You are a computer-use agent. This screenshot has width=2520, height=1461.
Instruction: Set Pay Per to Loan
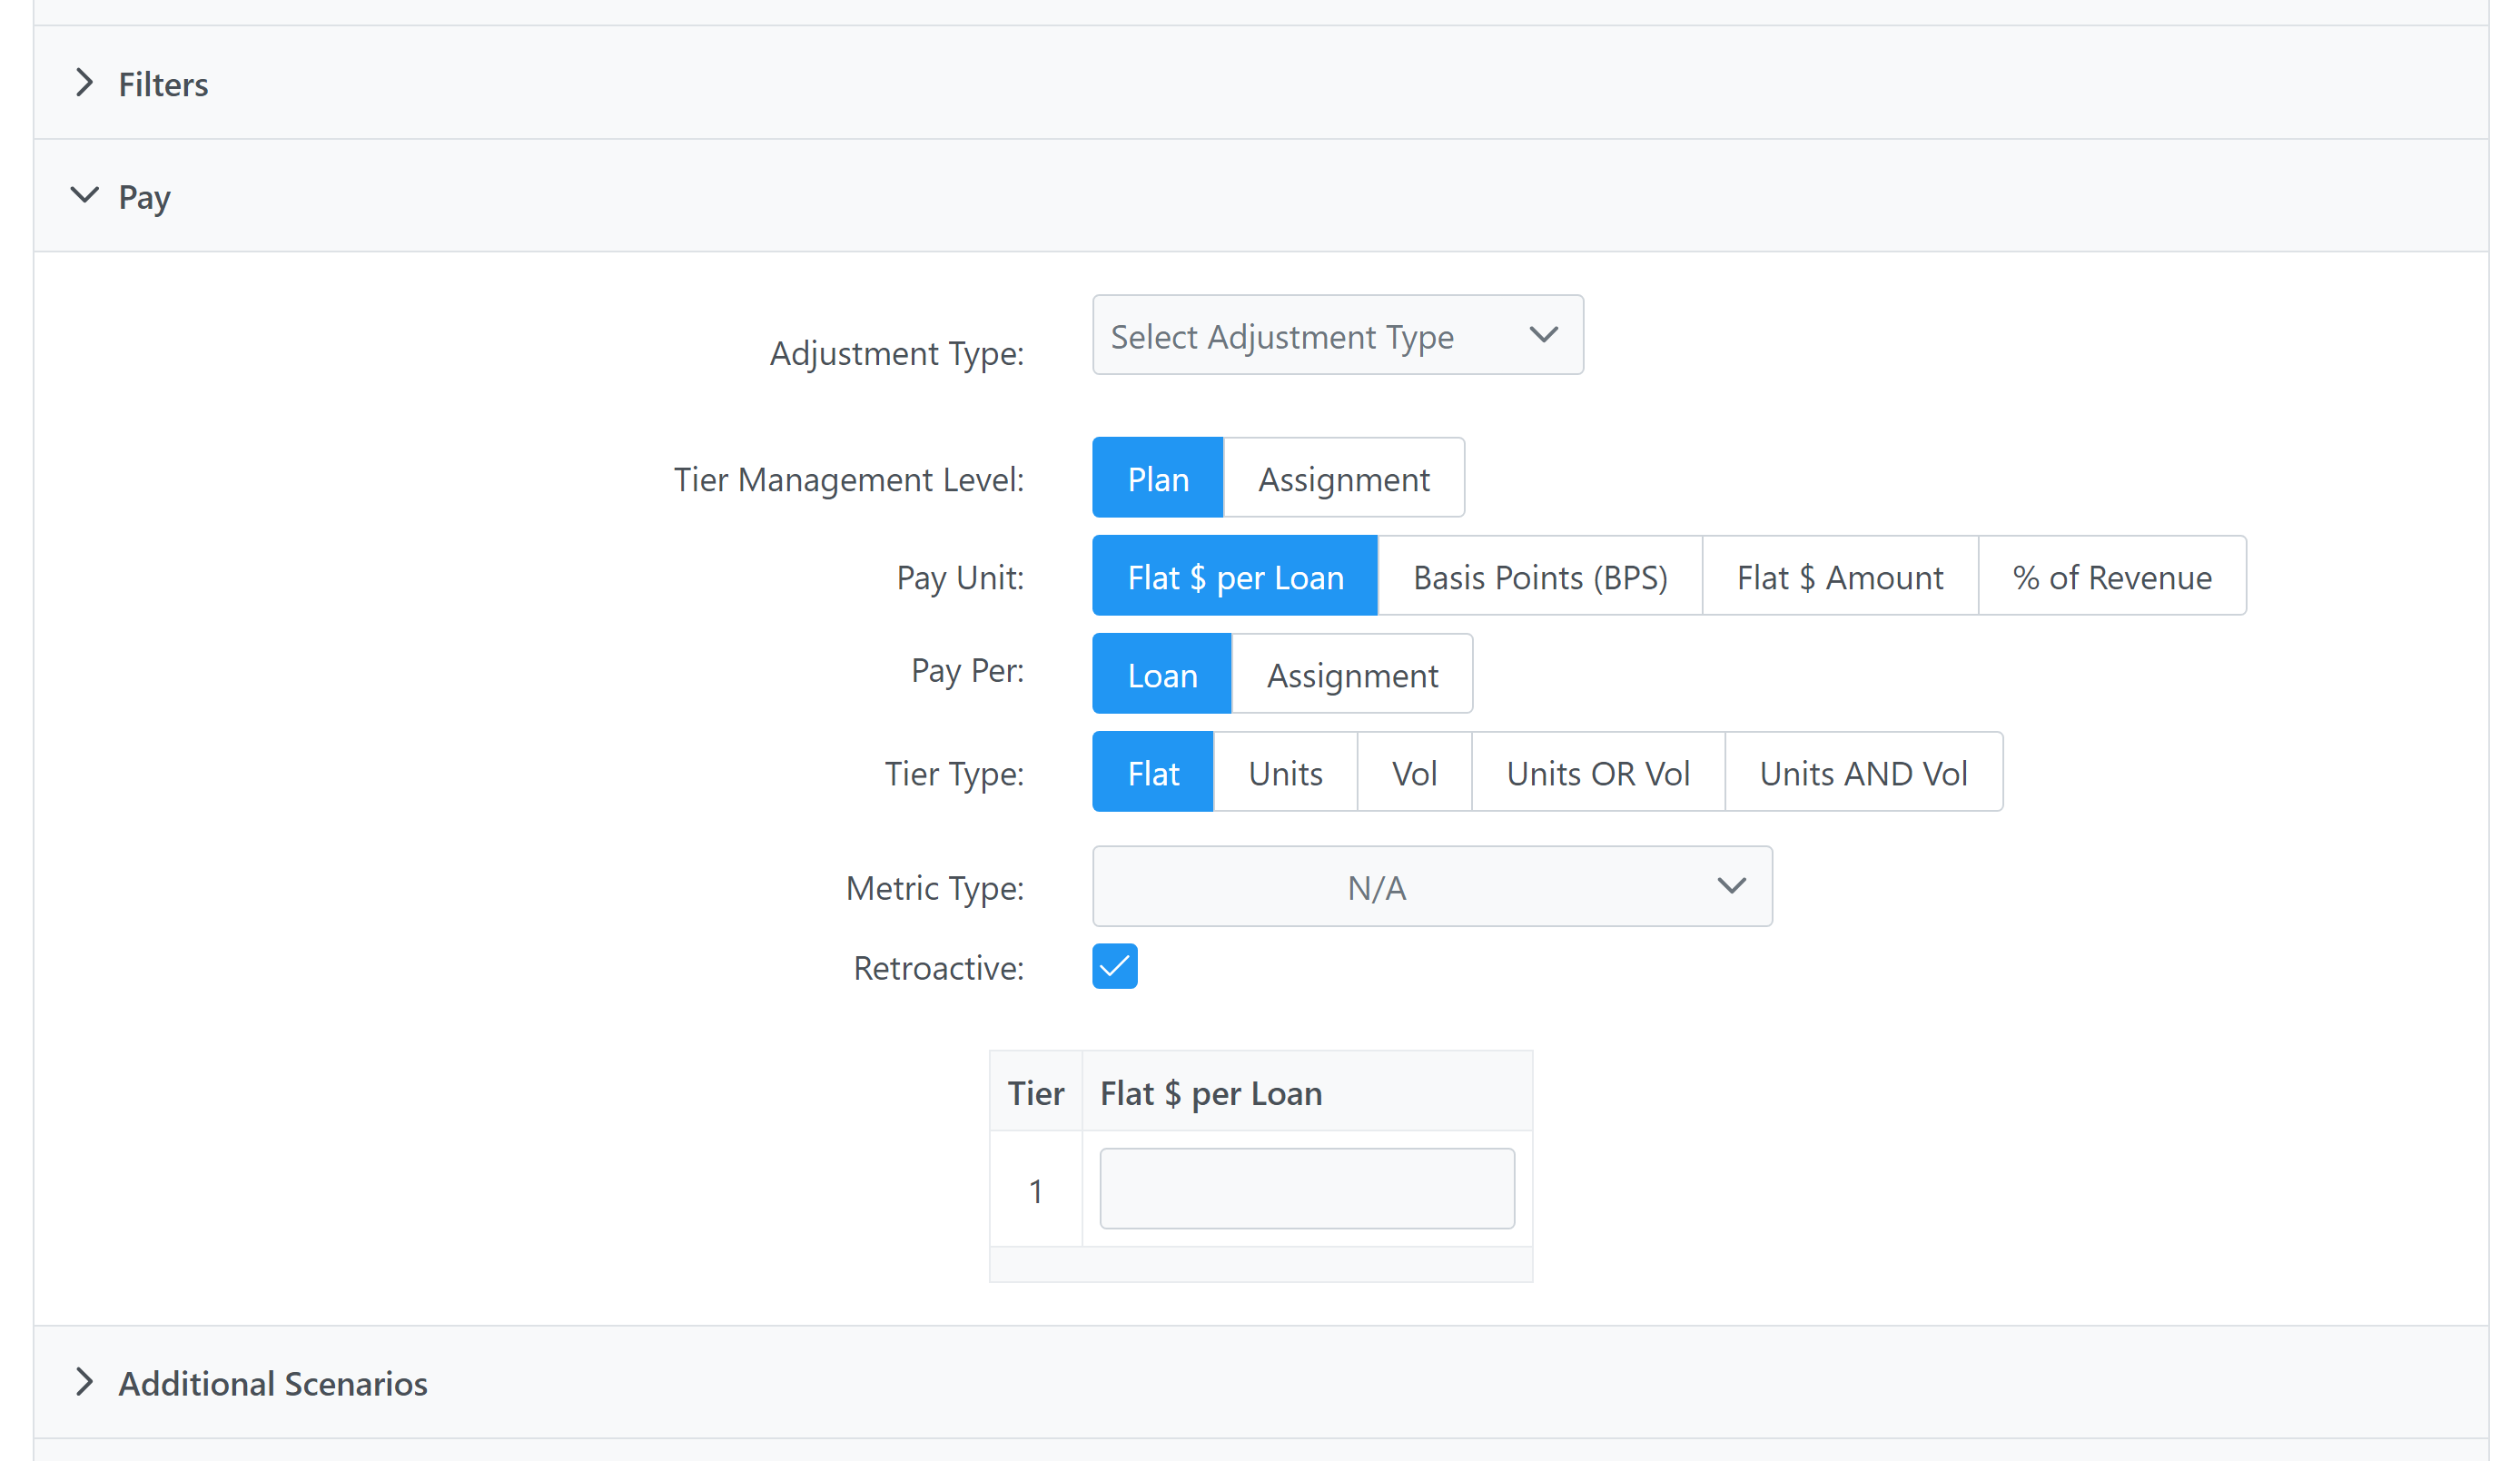pyautogui.click(x=1161, y=674)
